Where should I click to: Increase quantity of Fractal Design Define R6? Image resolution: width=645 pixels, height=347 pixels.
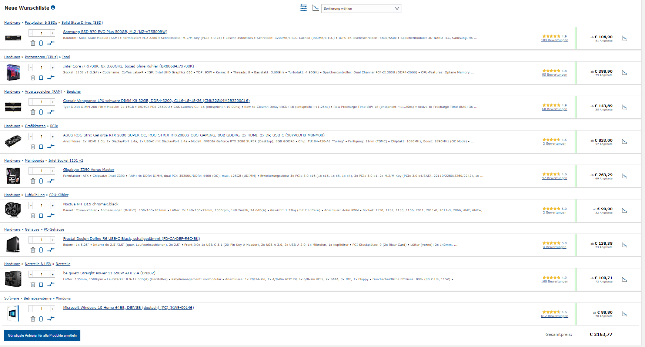pos(53,240)
